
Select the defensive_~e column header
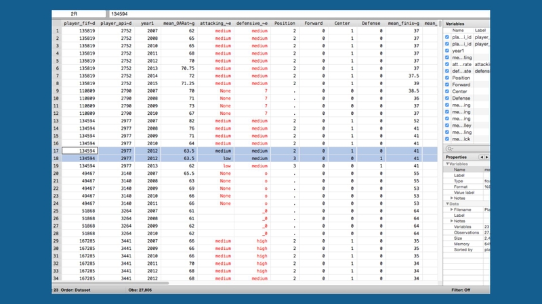click(252, 24)
